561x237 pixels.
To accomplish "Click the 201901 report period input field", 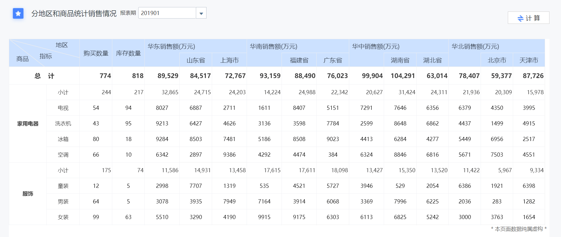I will click(167, 13).
